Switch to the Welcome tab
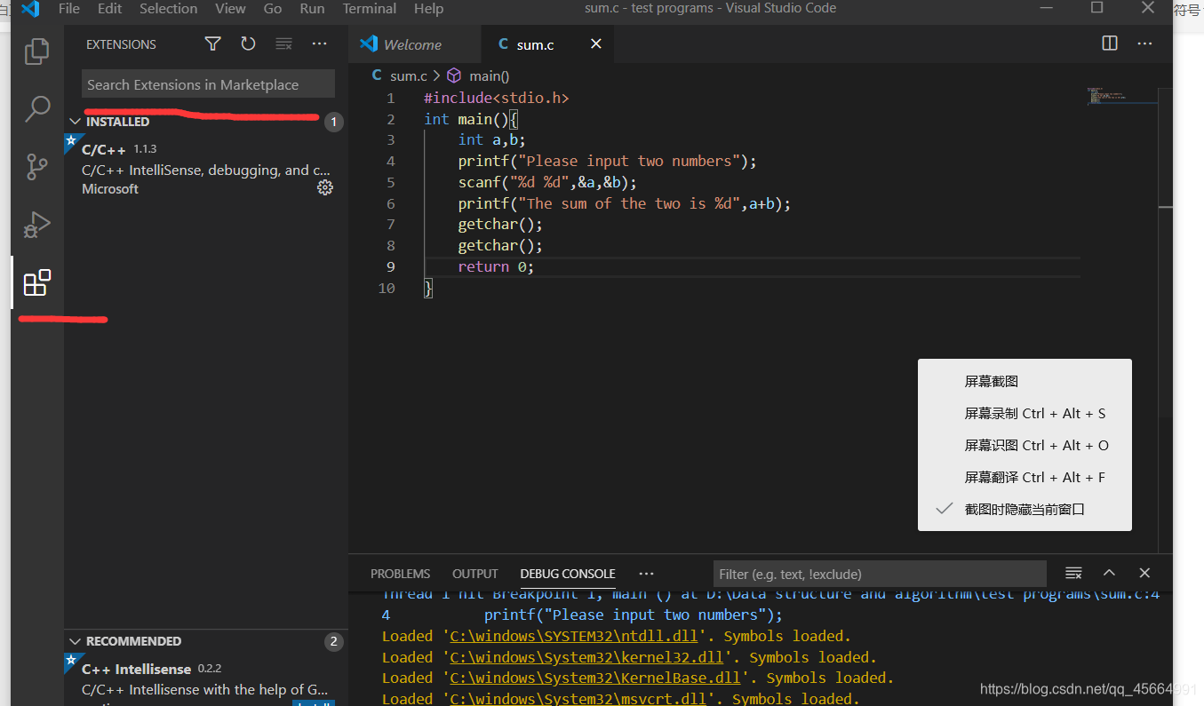Image resolution: width=1204 pixels, height=706 pixels. [x=414, y=44]
